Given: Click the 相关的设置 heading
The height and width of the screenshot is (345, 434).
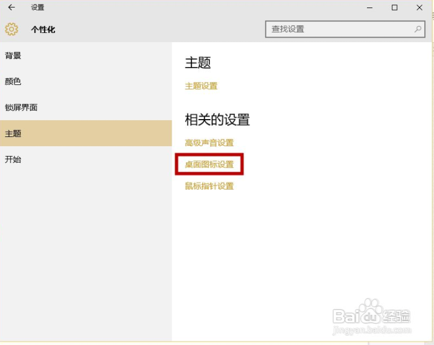Looking at the screenshot, I should pyautogui.click(x=217, y=120).
